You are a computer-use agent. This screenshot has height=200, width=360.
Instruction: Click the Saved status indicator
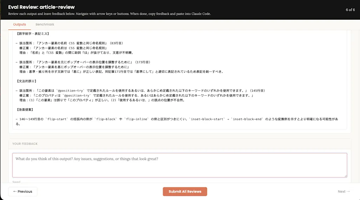tap(16, 182)
